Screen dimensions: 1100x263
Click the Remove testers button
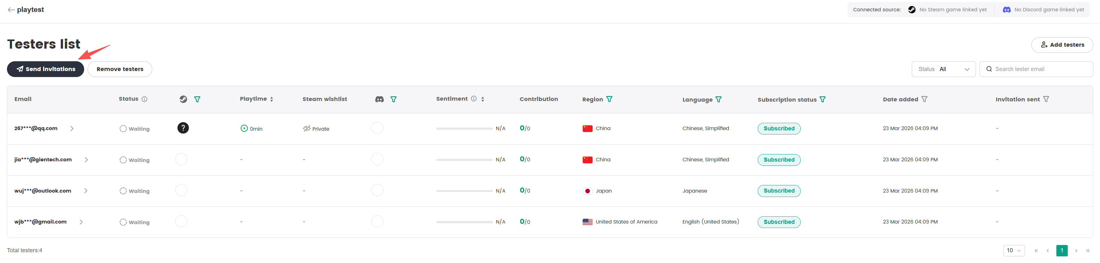pyautogui.click(x=120, y=69)
